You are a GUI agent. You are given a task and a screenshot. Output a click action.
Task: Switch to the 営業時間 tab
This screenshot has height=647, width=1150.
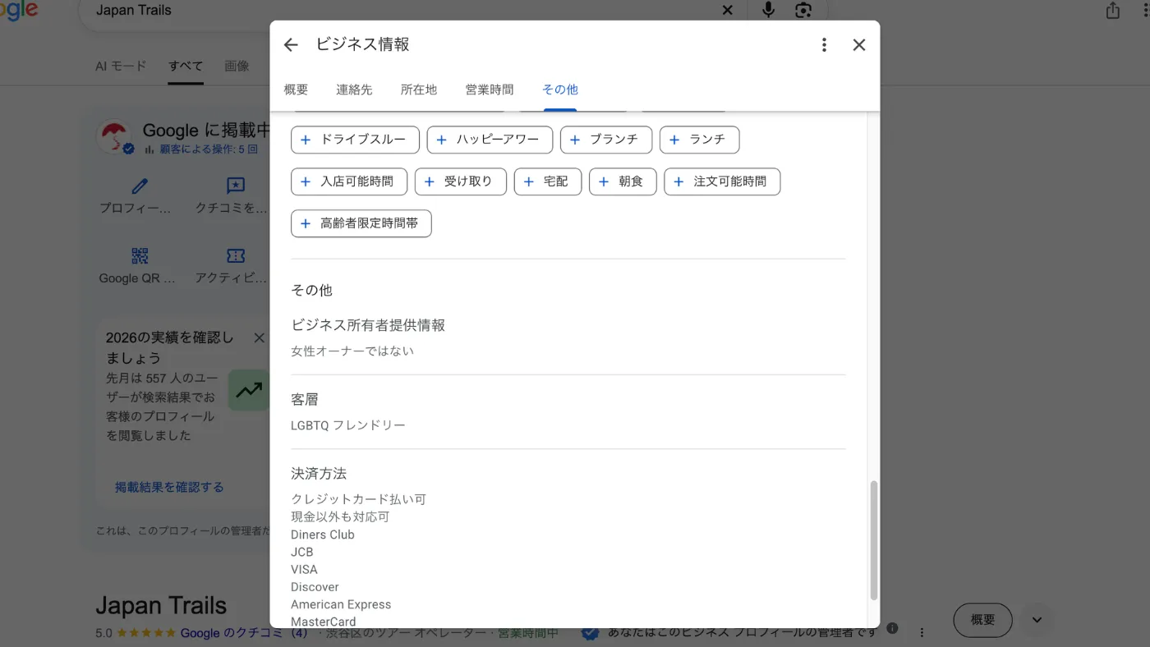pos(490,89)
